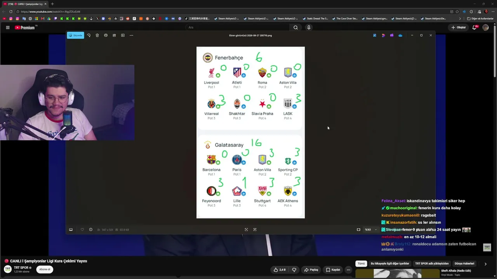497x279 pixels.
Task: Share the image from Photos toolbar
Action: point(114,35)
